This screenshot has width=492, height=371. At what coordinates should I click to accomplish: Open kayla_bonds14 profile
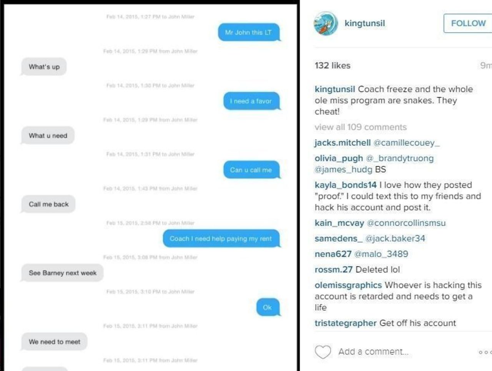346,185
